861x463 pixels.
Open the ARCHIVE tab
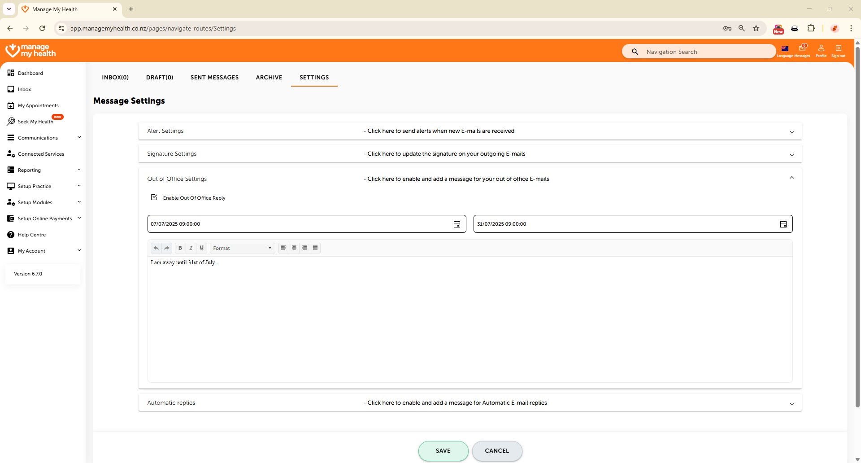coord(269,78)
